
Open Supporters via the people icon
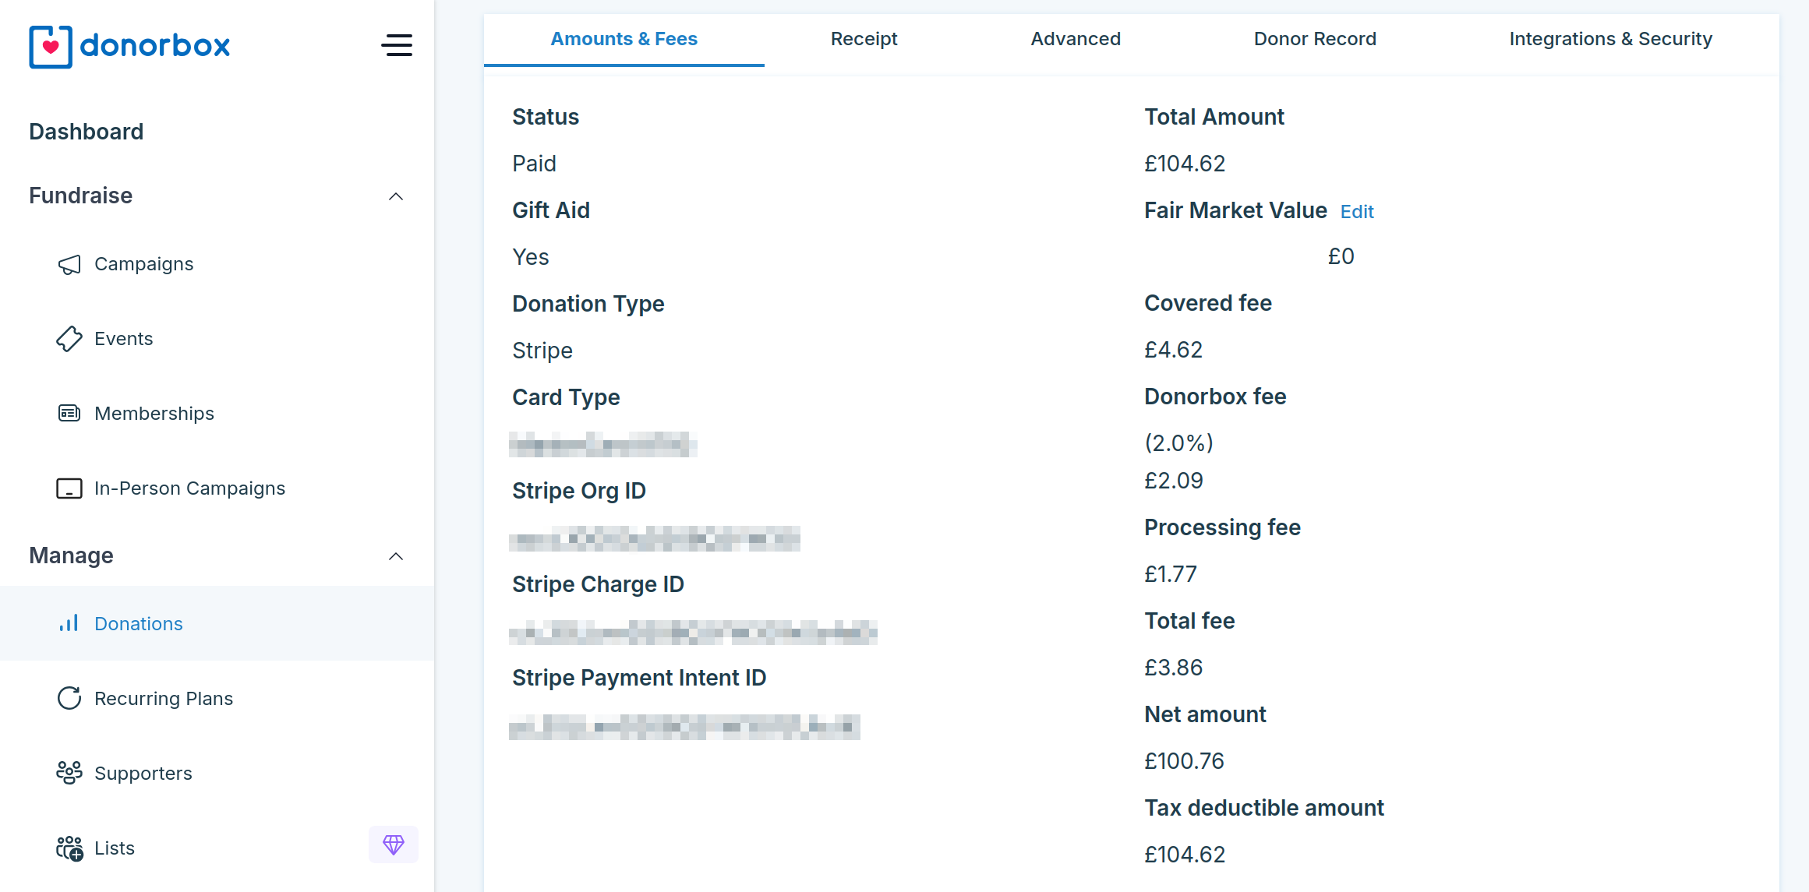[69, 772]
